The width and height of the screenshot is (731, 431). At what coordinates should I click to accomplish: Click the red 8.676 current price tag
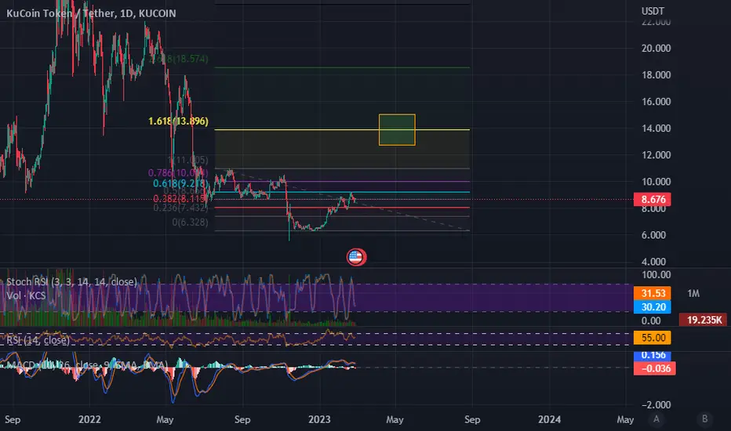tap(653, 199)
